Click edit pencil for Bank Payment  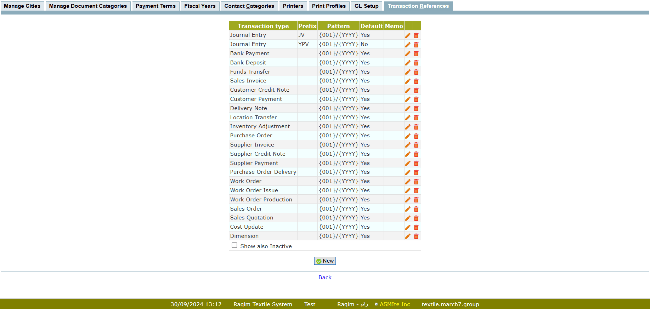408,54
